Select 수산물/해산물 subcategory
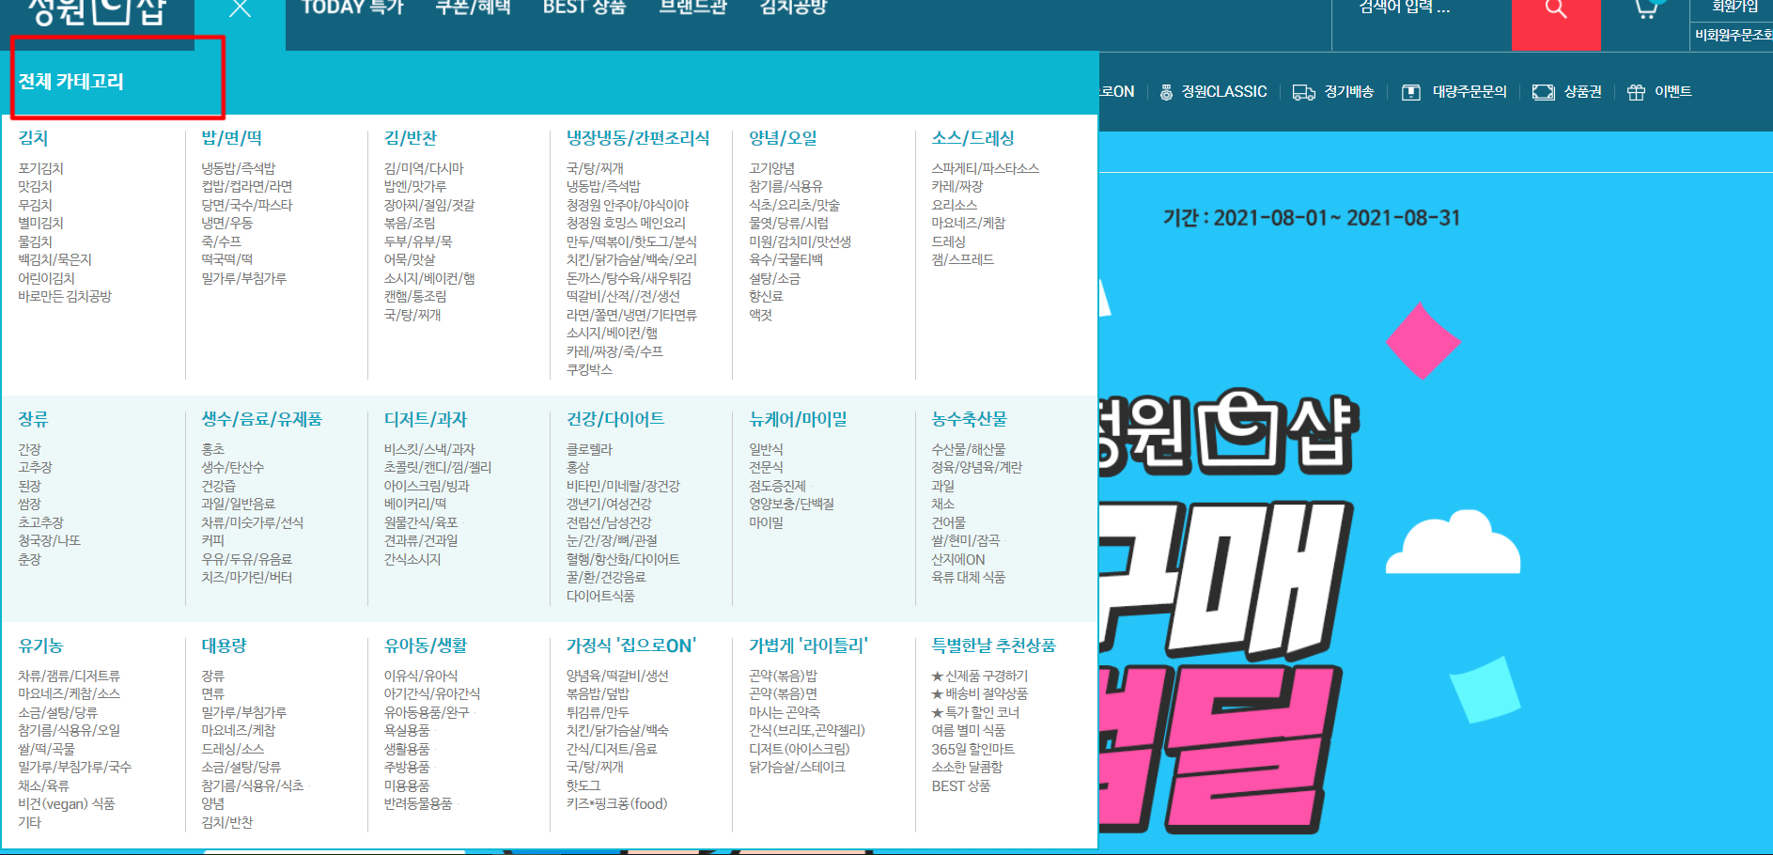This screenshot has height=855, width=1773. (968, 450)
